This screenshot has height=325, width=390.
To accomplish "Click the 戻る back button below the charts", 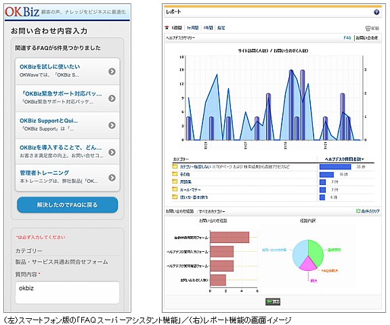I will pyautogui.click(x=273, y=302).
